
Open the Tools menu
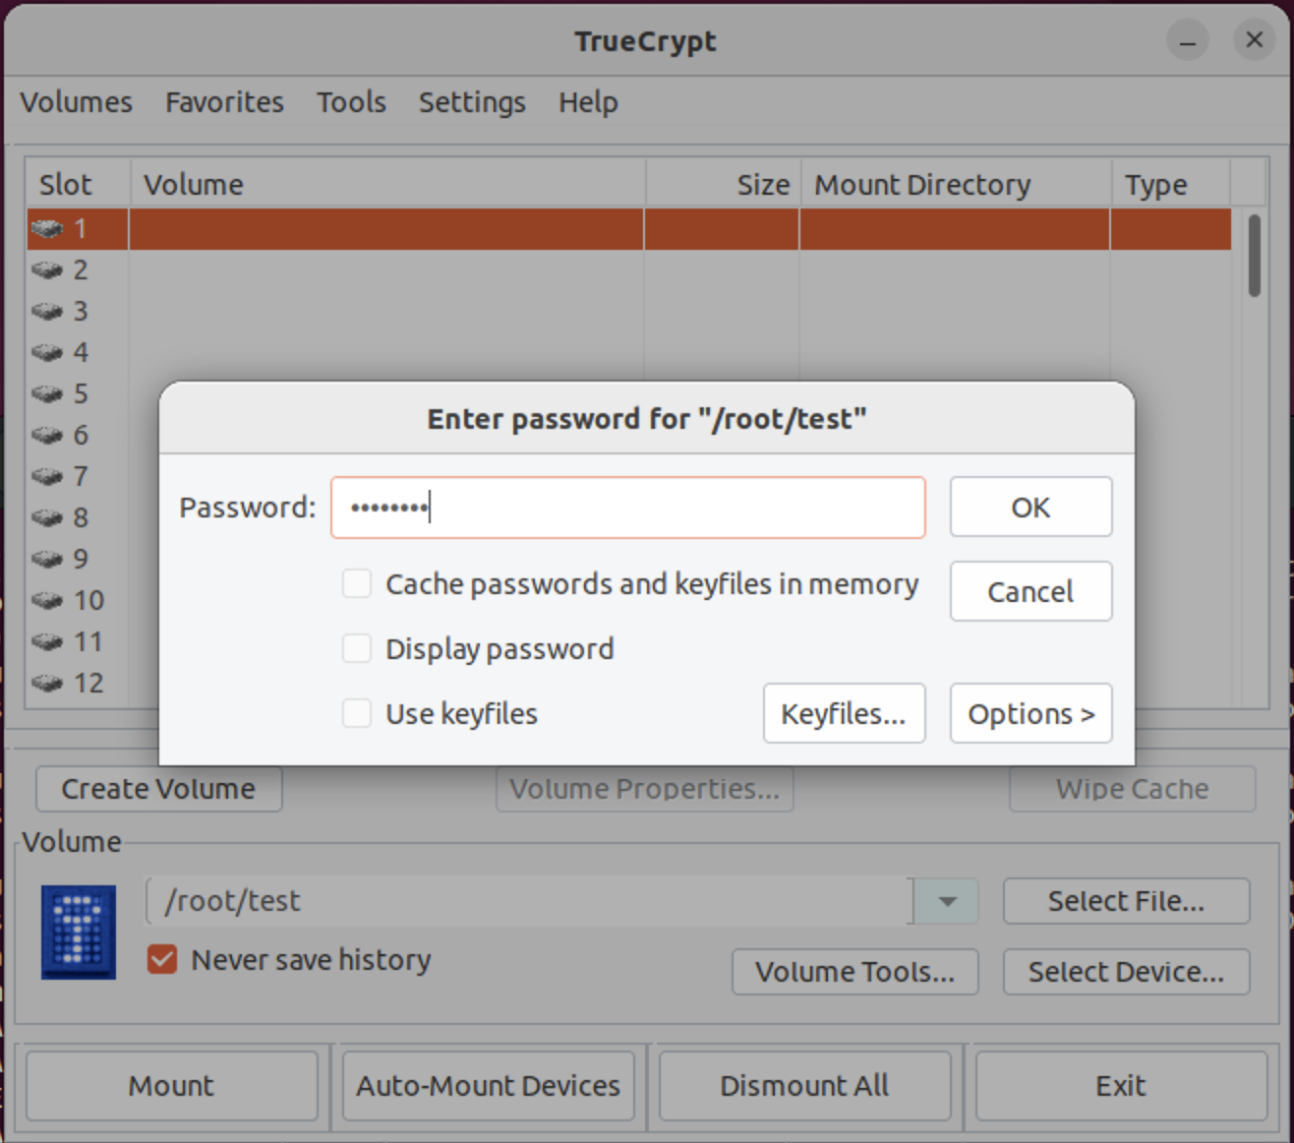coord(351,102)
